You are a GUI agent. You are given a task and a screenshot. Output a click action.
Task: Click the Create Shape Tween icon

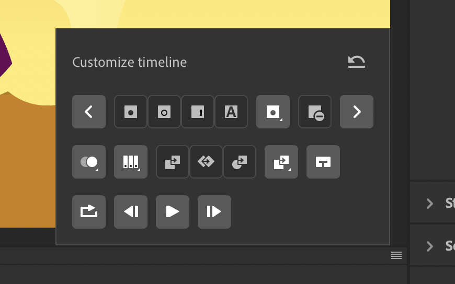tap(240, 162)
